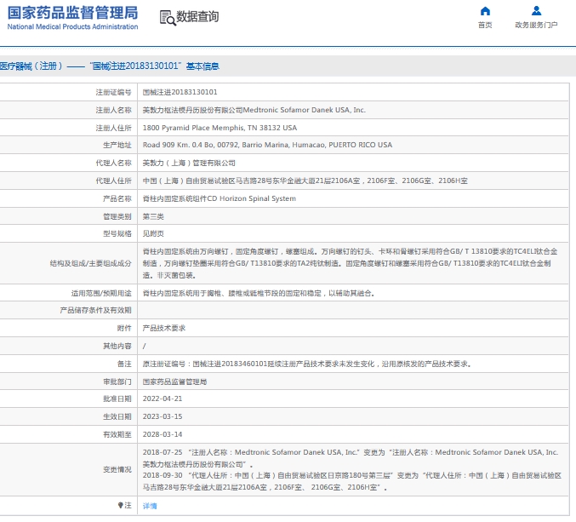
Task: Click the 结构及组成/主要组成成分 label
Action: point(91,263)
